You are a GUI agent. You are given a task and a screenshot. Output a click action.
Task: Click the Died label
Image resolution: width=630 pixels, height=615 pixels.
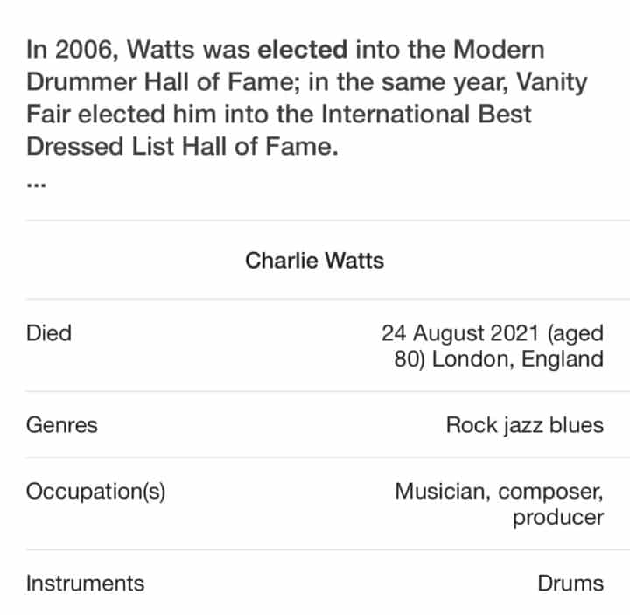[x=49, y=333]
